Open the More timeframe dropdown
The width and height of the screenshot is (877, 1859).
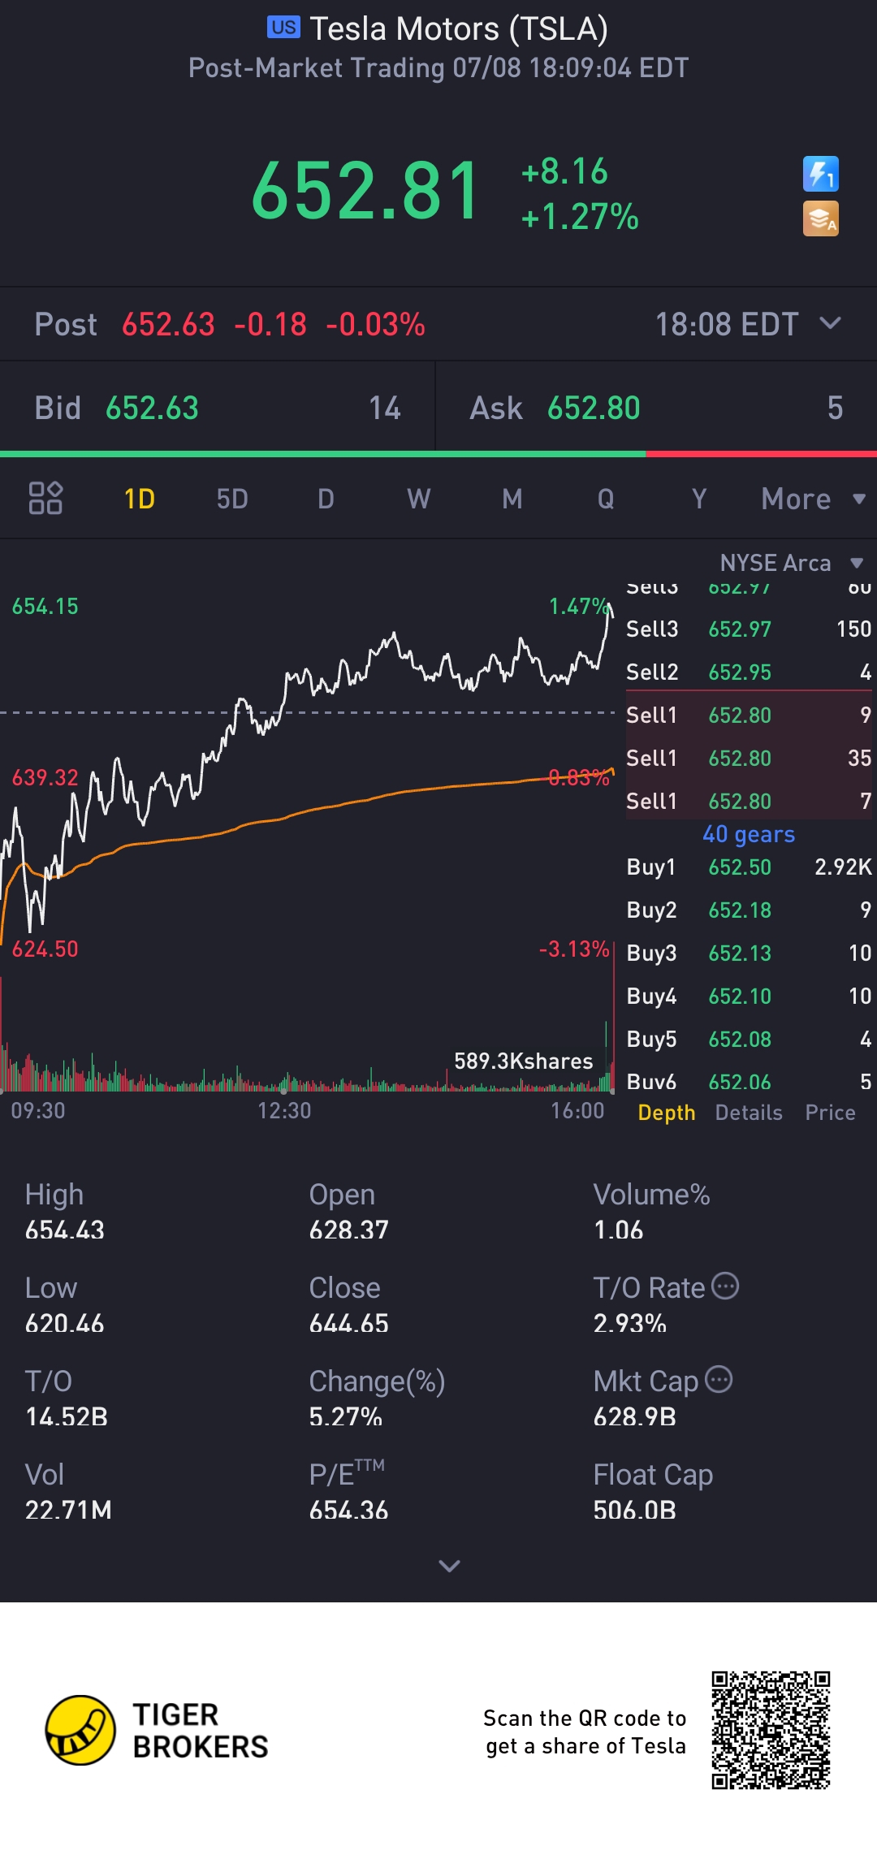click(814, 499)
